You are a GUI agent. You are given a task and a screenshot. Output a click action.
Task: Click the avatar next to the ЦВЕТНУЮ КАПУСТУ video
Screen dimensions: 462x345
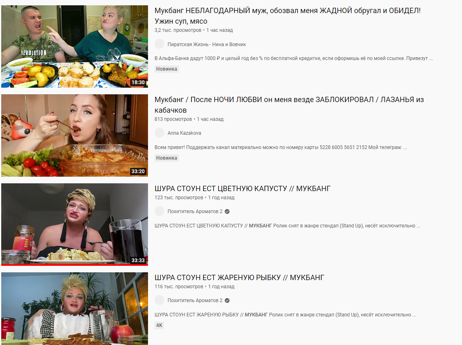coord(159,211)
